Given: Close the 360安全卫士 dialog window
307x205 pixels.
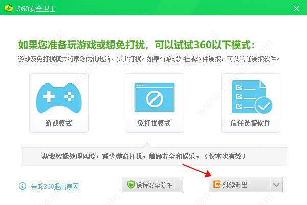Looking at the screenshot, I should (x=296, y=8).
